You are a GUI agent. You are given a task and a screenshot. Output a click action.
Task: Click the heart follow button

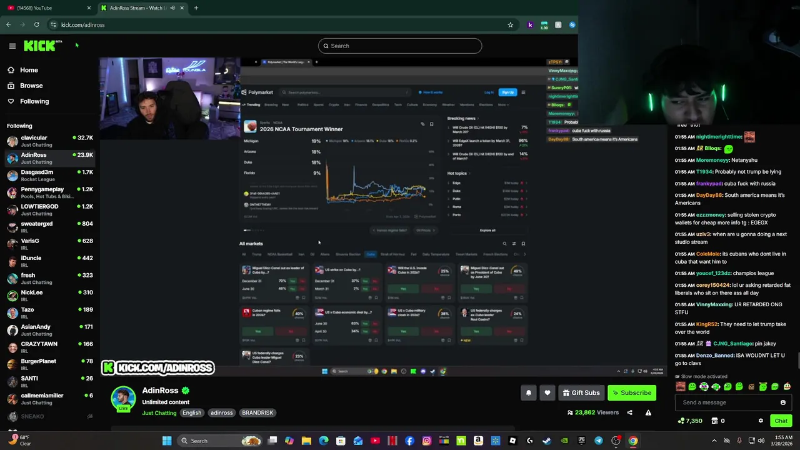547,392
